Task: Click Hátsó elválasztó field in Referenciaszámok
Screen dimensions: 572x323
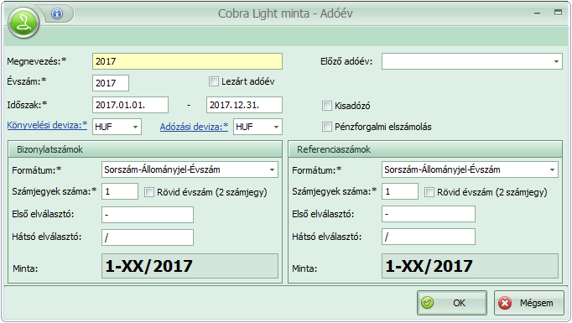Action: [x=429, y=237]
